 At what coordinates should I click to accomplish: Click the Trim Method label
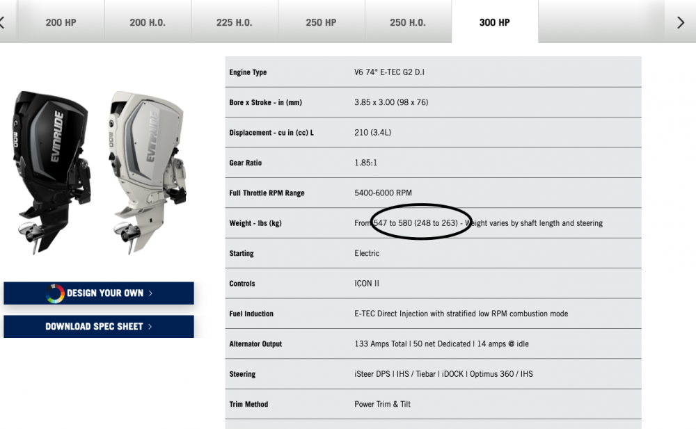[248, 404]
